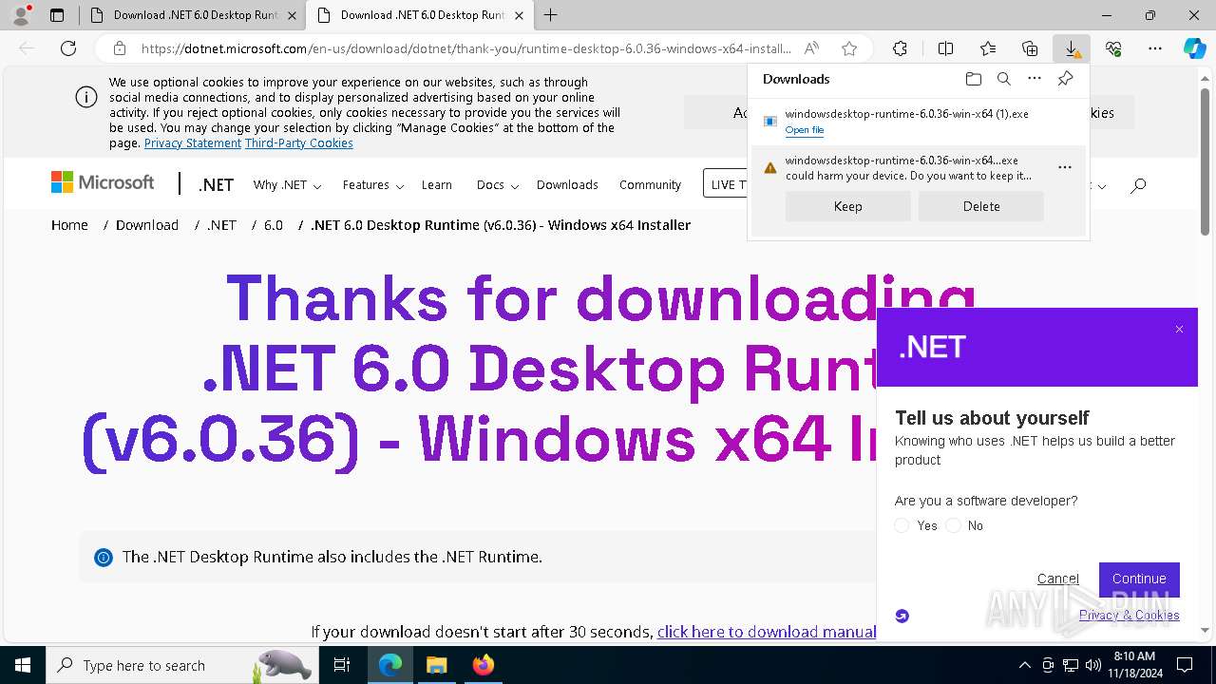
Task: Launch Firefox from the taskbar
Action: 484,665
